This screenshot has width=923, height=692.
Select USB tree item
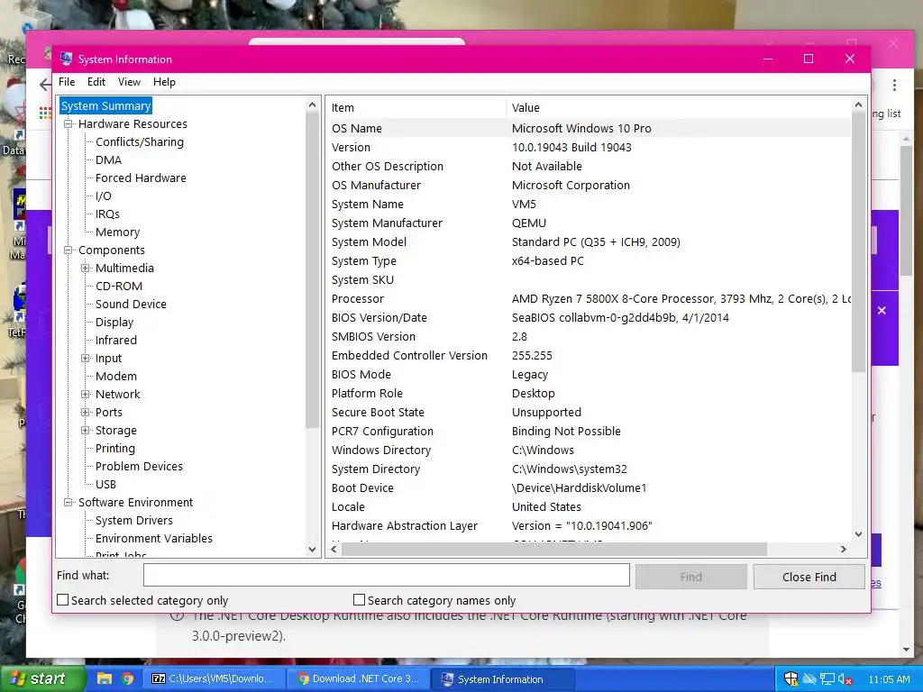(105, 484)
